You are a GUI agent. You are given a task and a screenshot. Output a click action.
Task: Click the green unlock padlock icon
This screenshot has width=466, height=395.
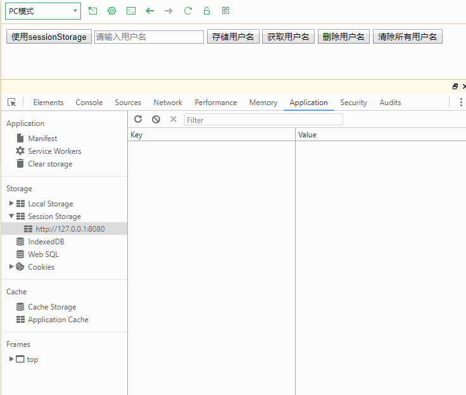(206, 11)
